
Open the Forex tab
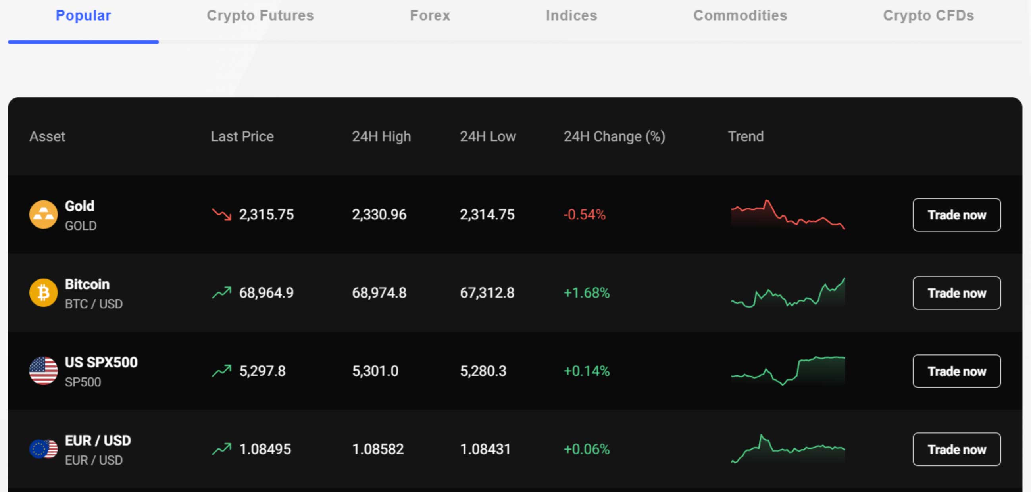pyautogui.click(x=430, y=15)
